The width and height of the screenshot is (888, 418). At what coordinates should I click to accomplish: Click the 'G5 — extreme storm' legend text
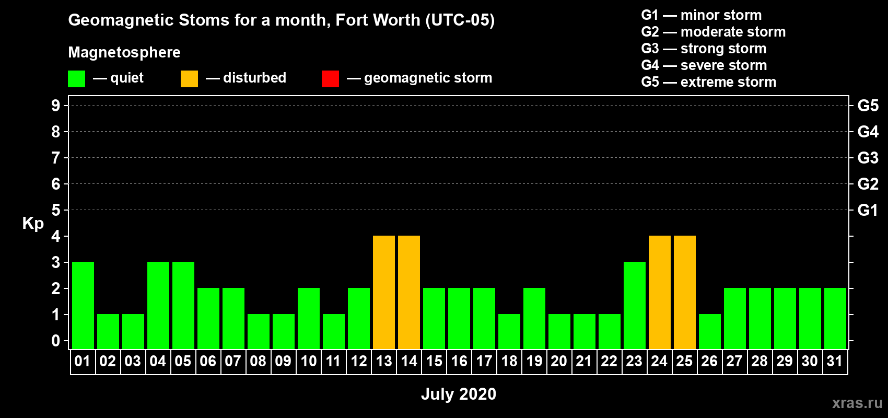tap(709, 82)
